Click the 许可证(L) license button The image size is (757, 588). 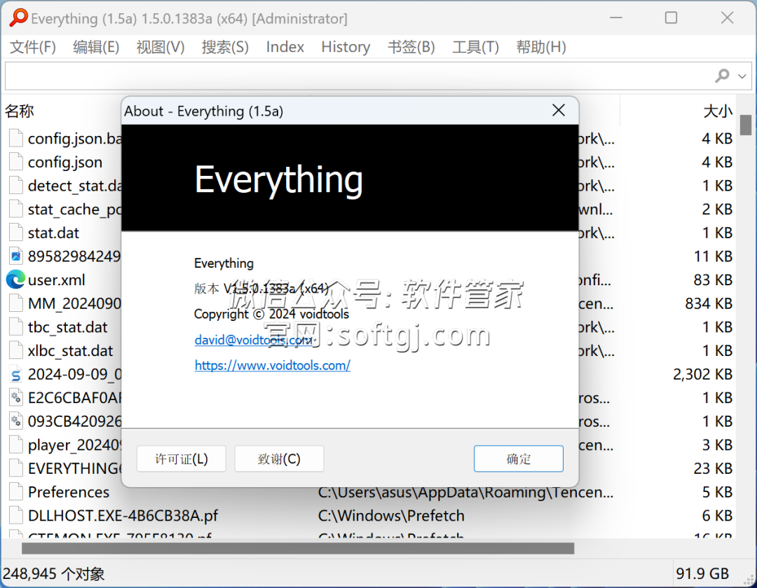181,458
